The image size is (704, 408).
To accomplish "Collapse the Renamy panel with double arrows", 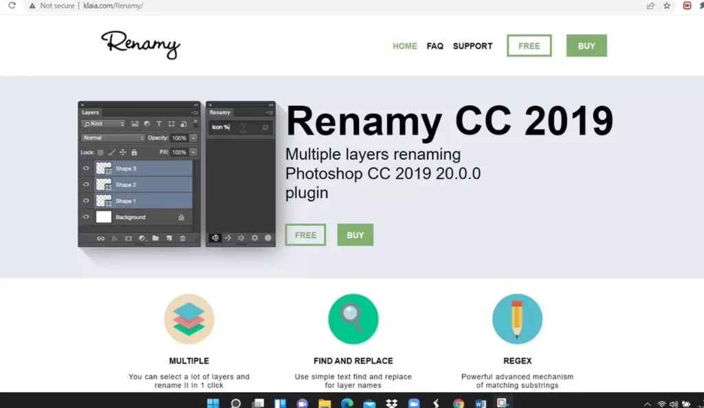I will point(271,105).
